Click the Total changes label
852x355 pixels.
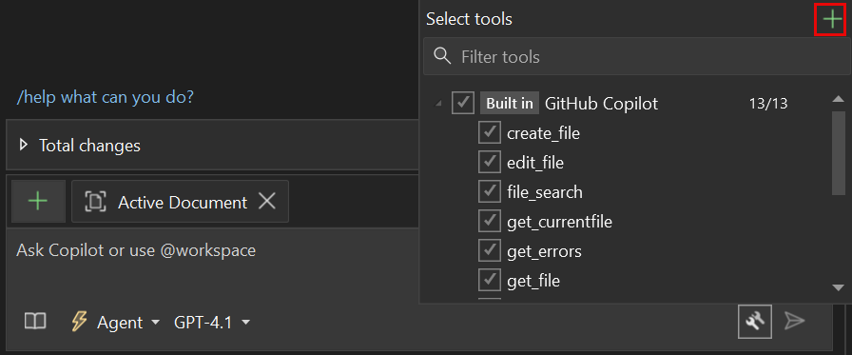pos(89,146)
